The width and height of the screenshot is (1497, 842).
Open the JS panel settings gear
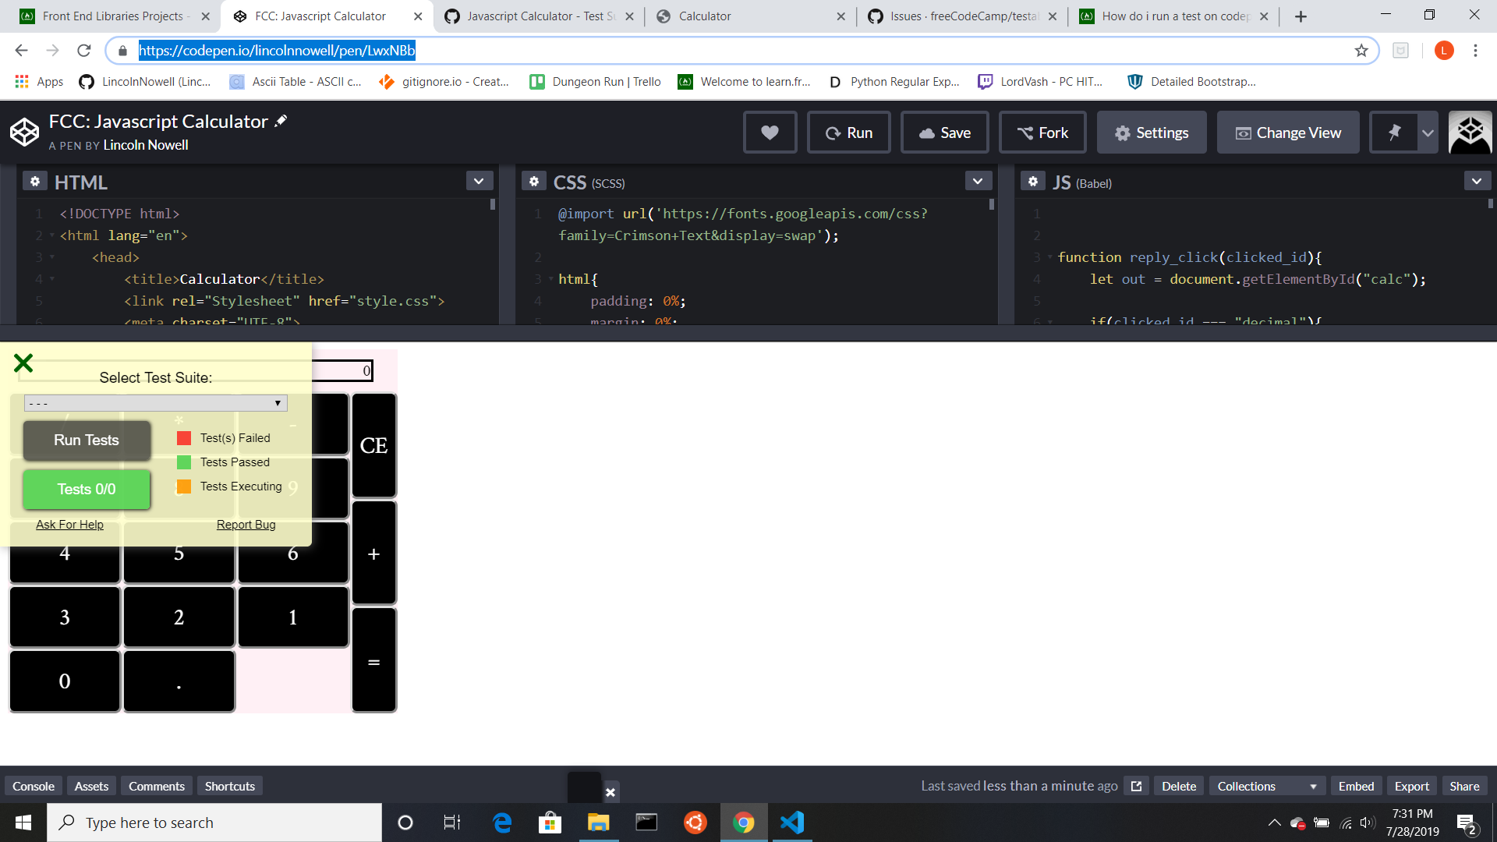pos(1033,180)
